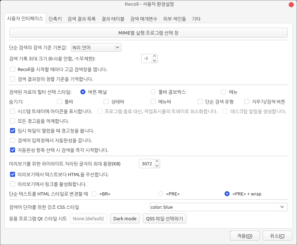Uncheck 임시 파일이 열렸을 때 경고창 option
Screen dimensions: 297x245
(x=13, y=131)
